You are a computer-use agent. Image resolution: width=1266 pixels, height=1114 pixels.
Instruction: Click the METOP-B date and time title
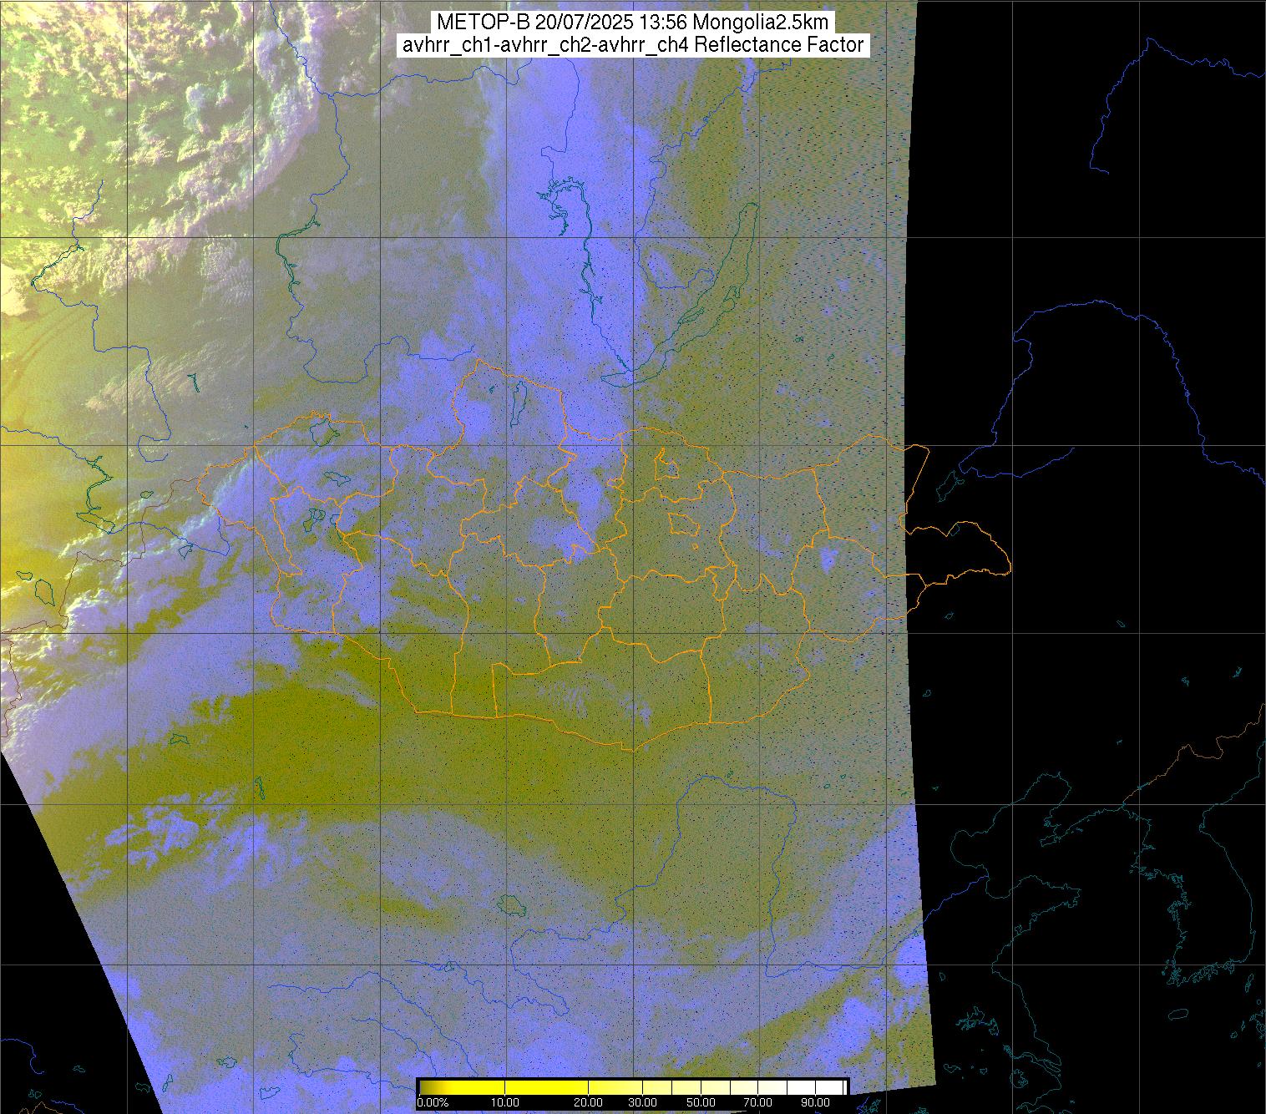632,23
